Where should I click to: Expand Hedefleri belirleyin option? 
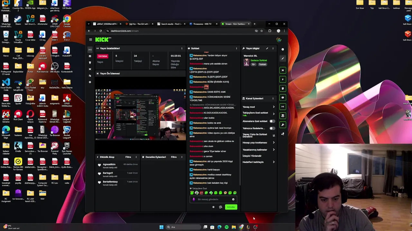click(259, 162)
